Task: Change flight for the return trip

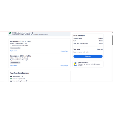Action: coord(64,66)
